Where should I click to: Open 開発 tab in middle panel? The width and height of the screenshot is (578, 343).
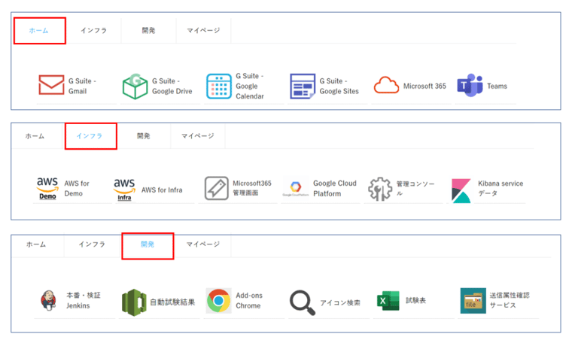click(x=144, y=136)
